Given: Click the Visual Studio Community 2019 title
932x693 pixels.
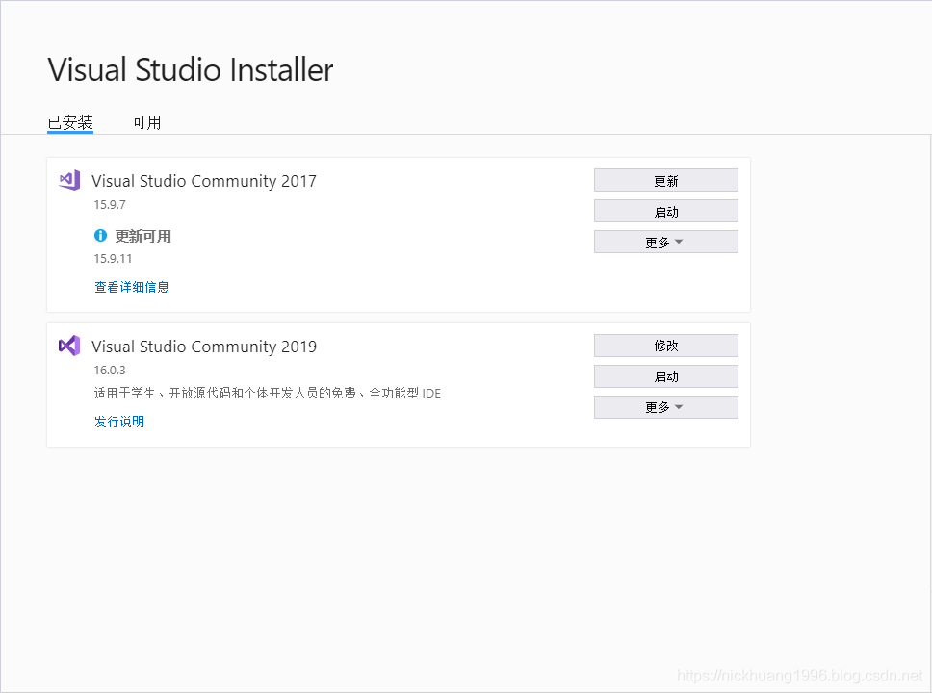Looking at the screenshot, I should 204,346.
